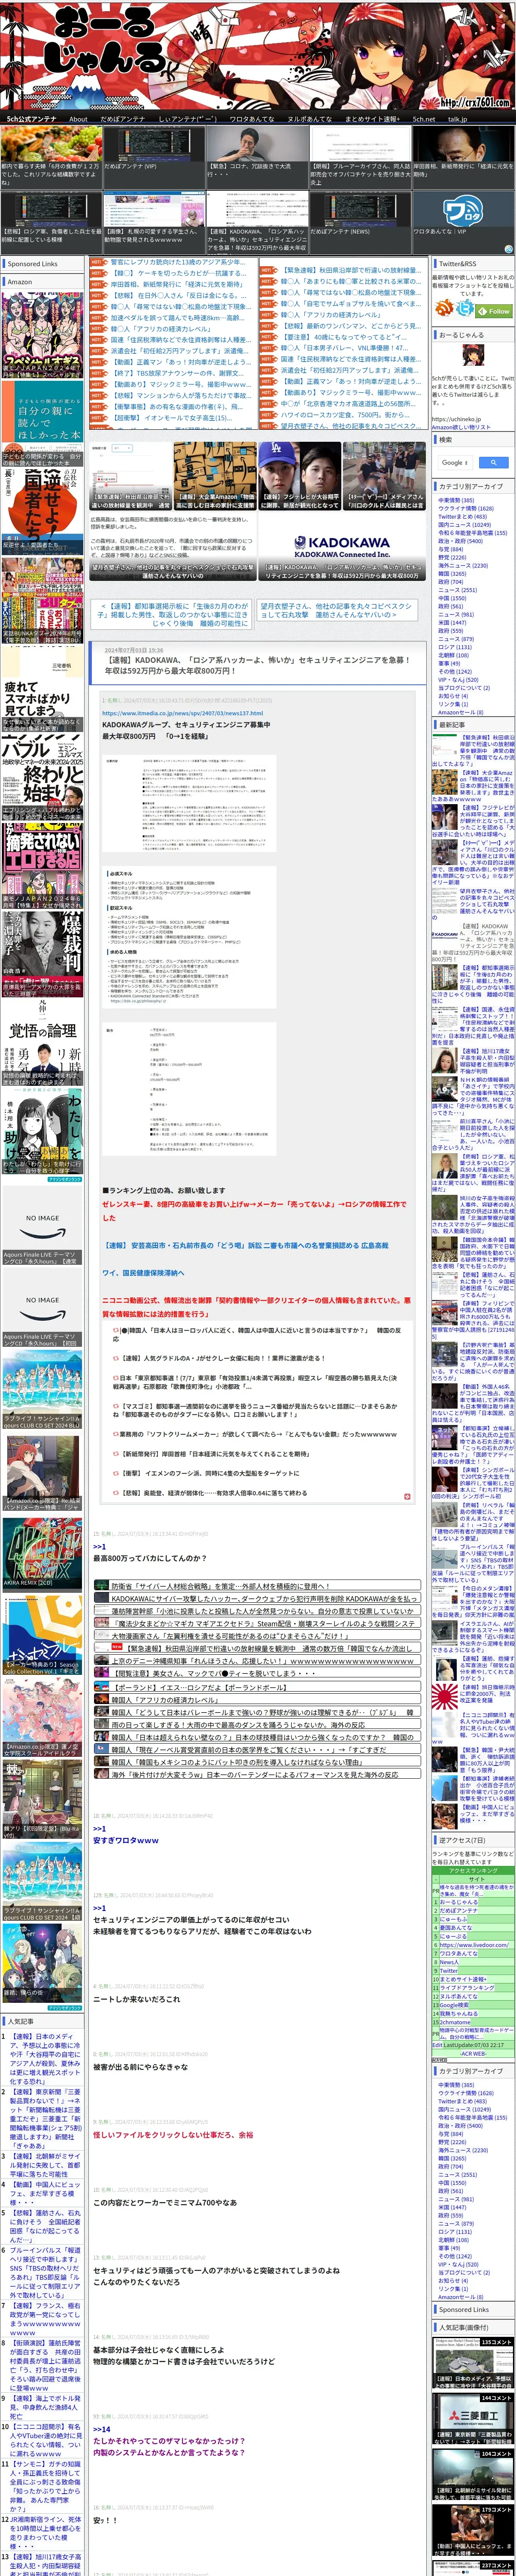Open ヌルポあんてな in the top navigation bar

309,118
